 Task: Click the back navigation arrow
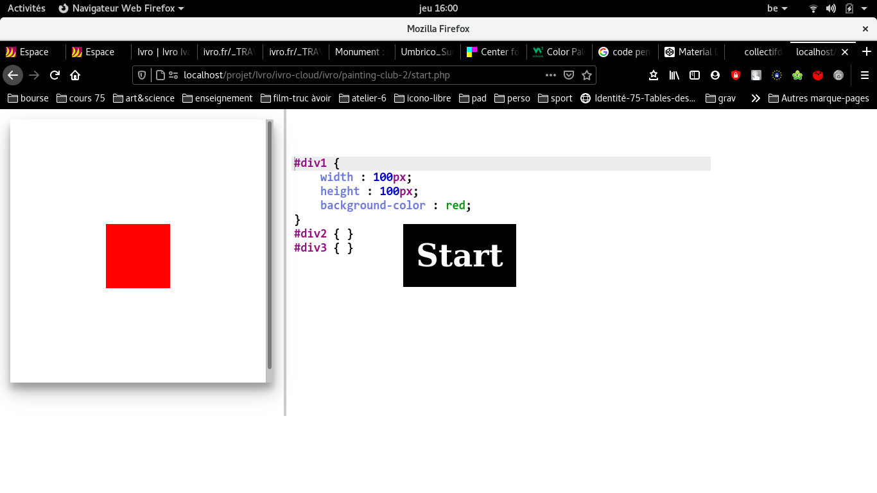coord(13,75)
